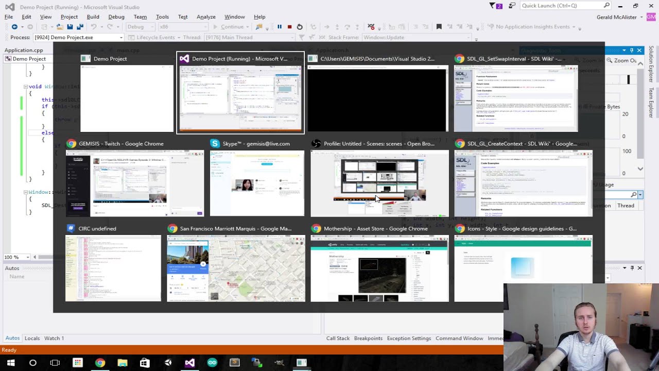
Task: Open the Command Window tab
Action: coord(459,339)
